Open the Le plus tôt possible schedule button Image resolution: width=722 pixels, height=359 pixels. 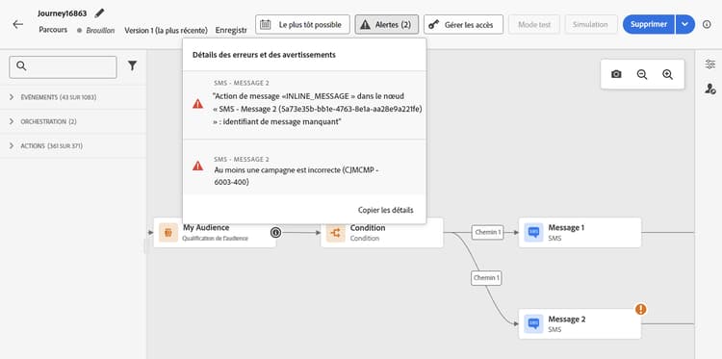click(x=302, y=24)
